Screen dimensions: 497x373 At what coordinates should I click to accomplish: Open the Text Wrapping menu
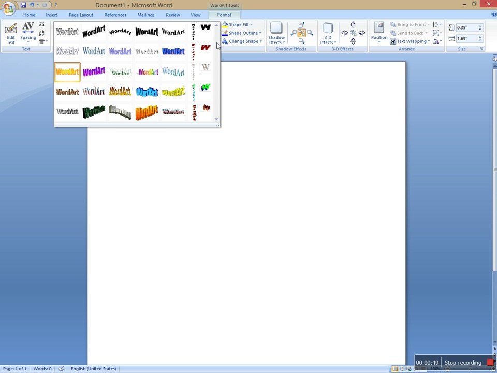410,41
